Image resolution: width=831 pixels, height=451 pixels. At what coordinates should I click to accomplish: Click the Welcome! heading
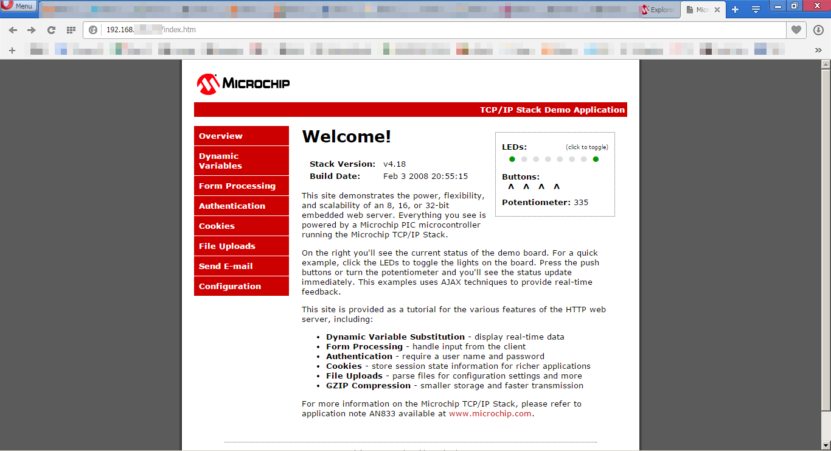click(x=347, y=136)
